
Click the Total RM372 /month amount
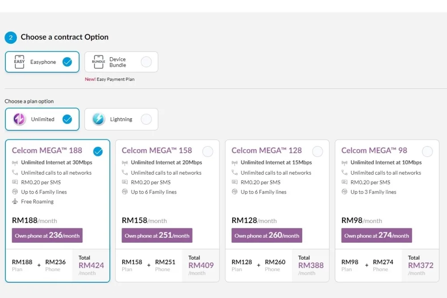tap(421, 265)
